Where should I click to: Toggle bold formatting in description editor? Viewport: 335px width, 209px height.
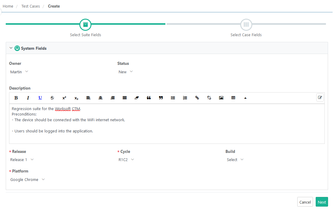tap(16, 98)
